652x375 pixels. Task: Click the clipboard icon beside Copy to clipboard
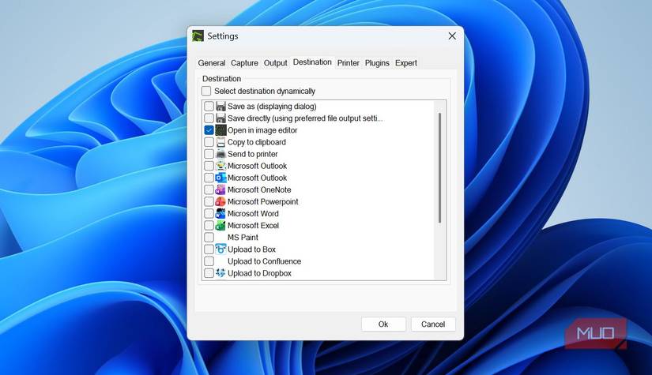(x=220, y=142)
